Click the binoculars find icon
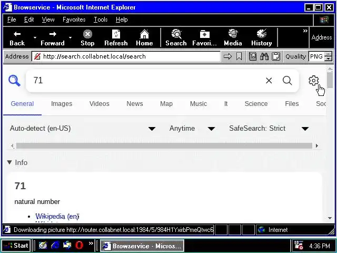 [x=264, y=56]
